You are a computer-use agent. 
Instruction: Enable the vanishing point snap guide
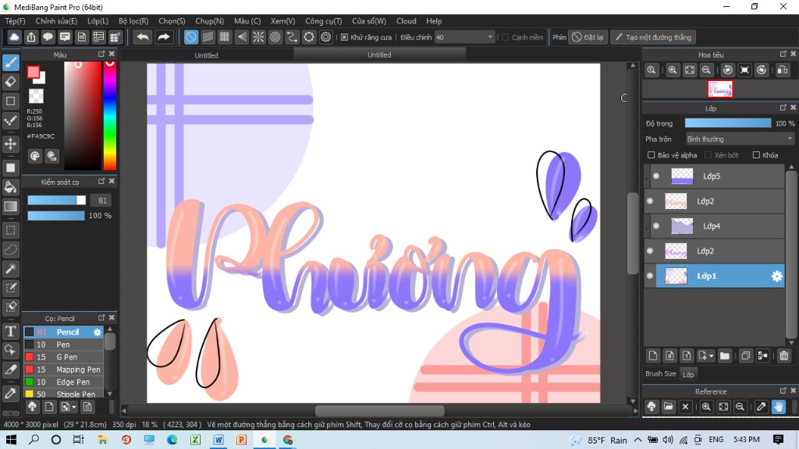point(242,37)
